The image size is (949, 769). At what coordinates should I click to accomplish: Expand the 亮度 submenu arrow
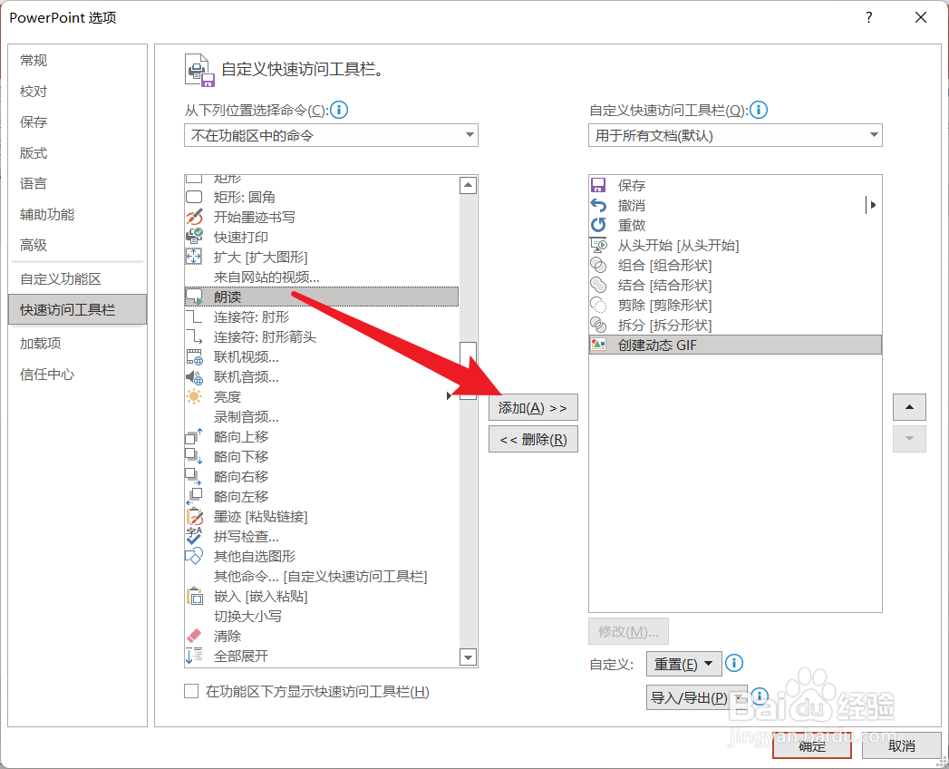tap(449, 396)
